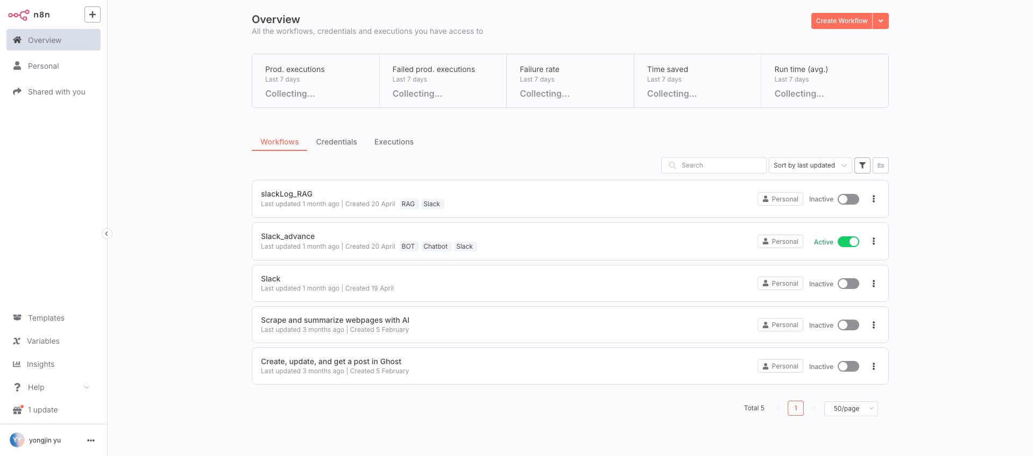Expand the Create Workflow arrow dropdown

[x=881, y=21]
